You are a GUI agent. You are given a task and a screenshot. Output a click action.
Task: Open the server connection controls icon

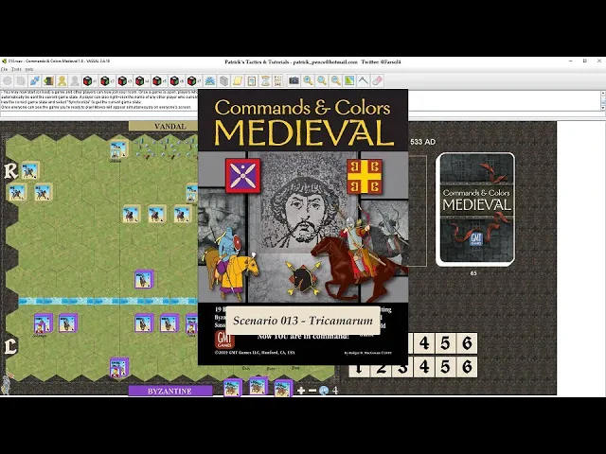(x=35, y=80)
